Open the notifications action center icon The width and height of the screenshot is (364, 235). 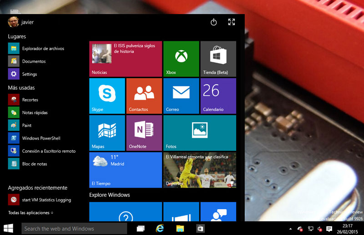click(329, 229)
